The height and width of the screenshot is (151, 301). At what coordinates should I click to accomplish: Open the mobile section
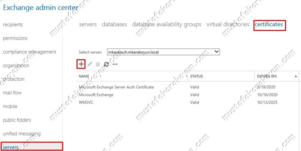tap(10, 106)
